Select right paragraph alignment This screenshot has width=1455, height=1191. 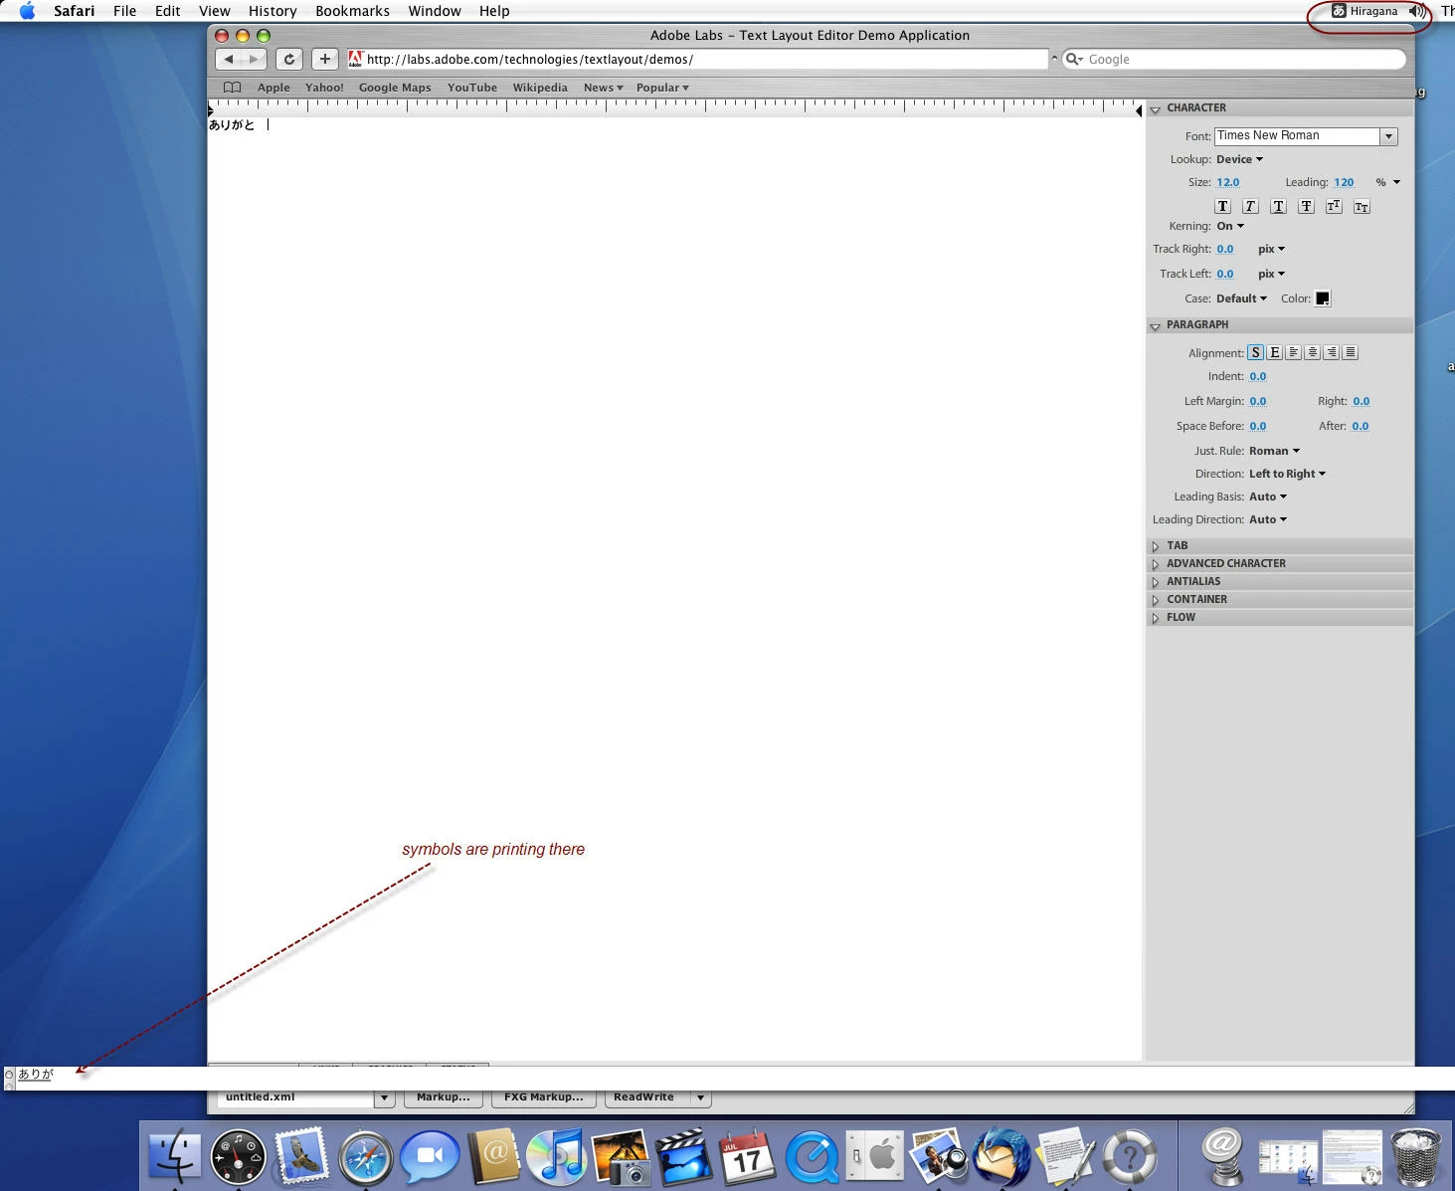[1332, 353]
